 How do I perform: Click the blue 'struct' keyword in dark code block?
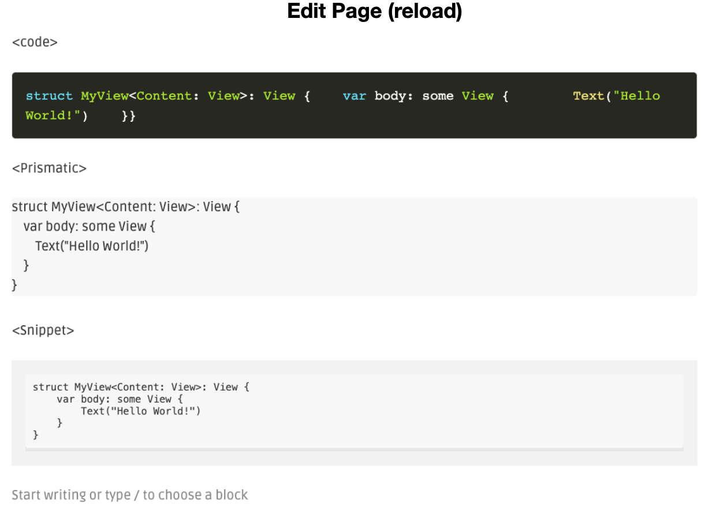point(49,96)
